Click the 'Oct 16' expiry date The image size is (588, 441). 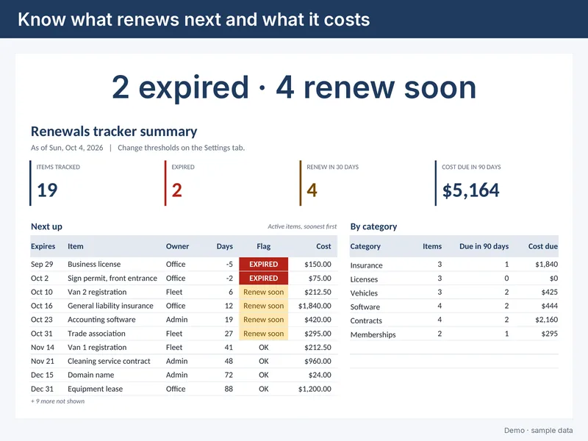coord(42,306)
